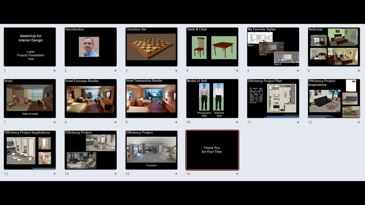Click the transition star icon under slide 8

(115, 122)
